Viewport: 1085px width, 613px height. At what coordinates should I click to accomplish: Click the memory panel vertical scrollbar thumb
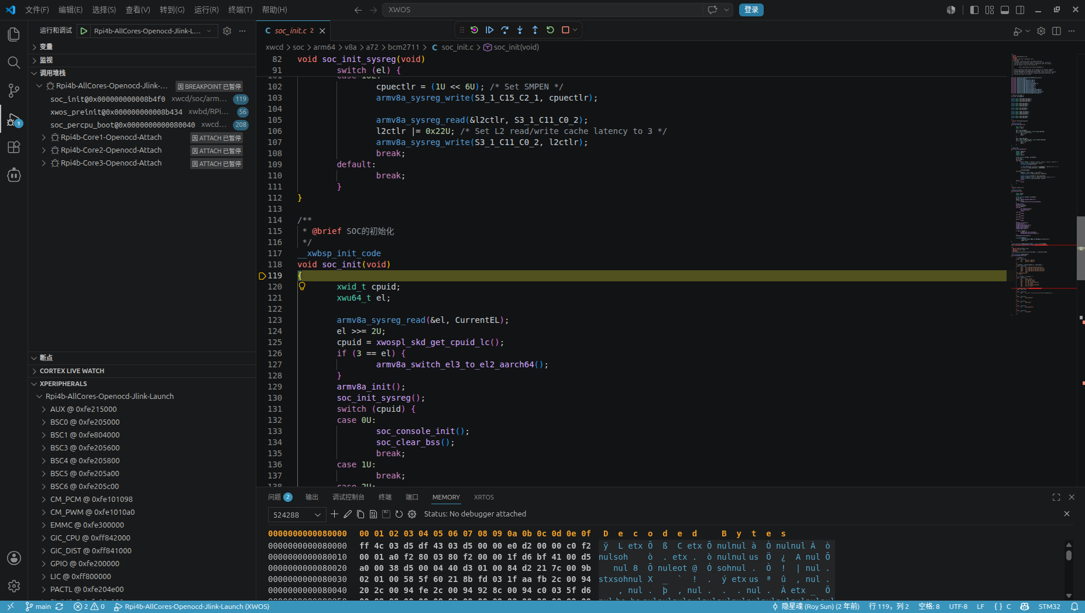[x=1069, y=555]
